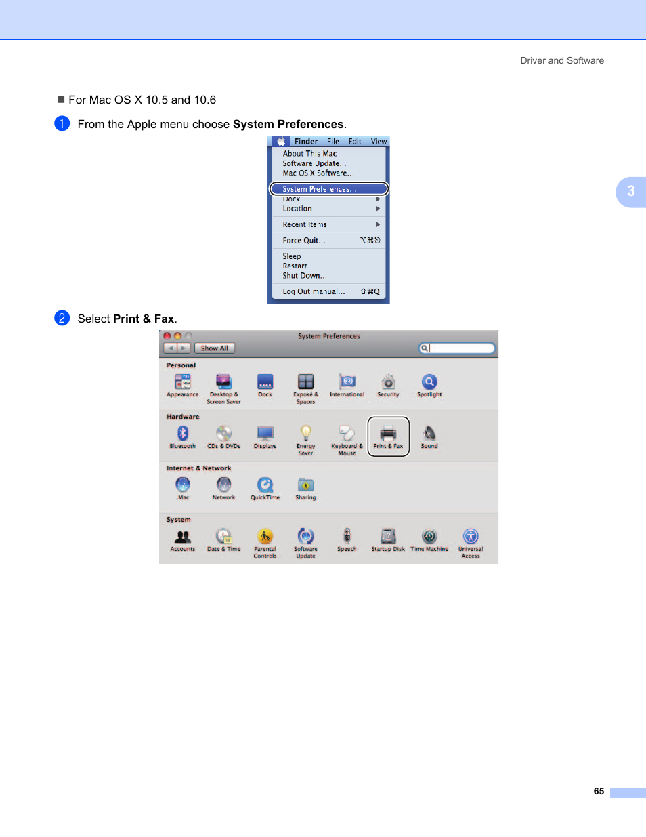This screenshot has width=646, height=837.
Task: Go back with the left arrow button
Action: coord(171,348)
